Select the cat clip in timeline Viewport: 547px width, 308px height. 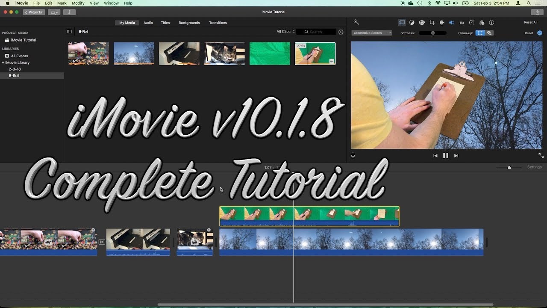coord(195,242)
